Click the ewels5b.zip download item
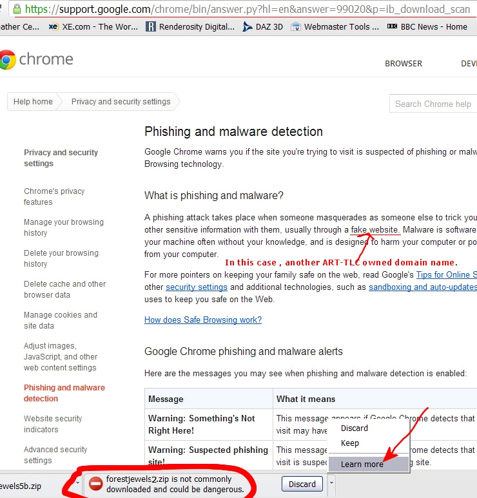The width and height of the screenshot is (477, 498). click(21, 486)
